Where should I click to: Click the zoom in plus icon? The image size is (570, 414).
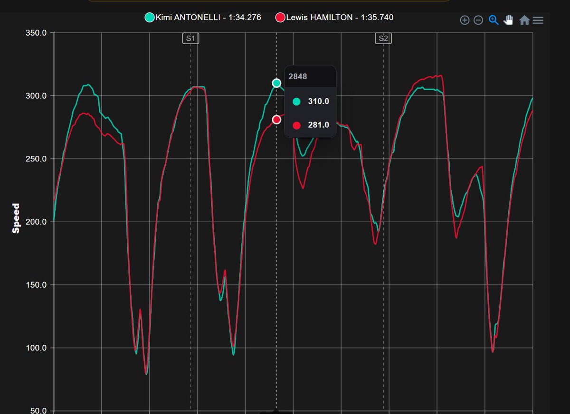tap(465, 20)
